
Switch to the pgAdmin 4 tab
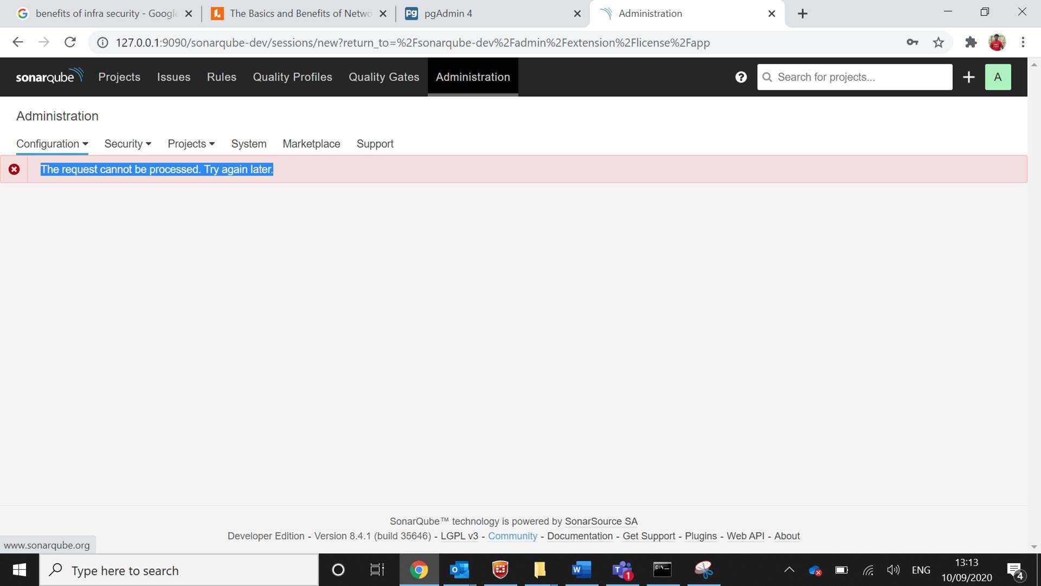pyautogui.click(x=493, y=14)
